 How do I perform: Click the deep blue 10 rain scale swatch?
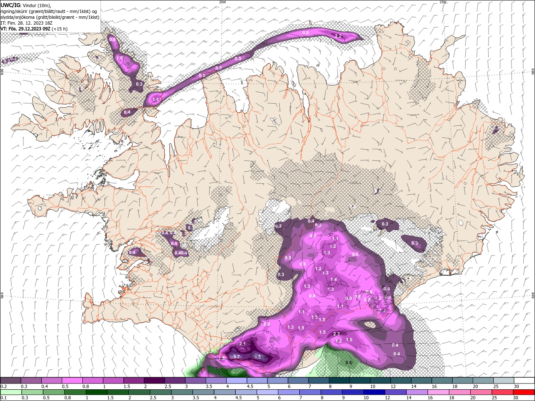click(374, 392)
